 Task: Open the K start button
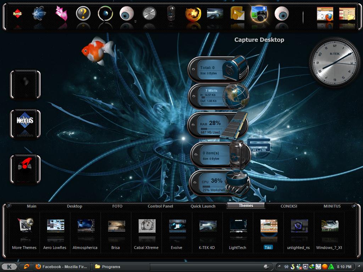click(9, 267)
